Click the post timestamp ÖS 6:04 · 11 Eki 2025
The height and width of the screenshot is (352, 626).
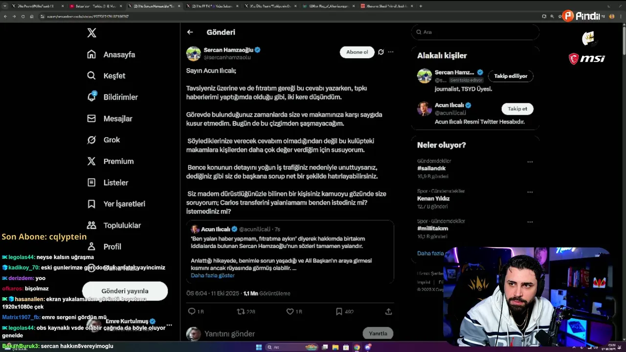coord(214,293)
